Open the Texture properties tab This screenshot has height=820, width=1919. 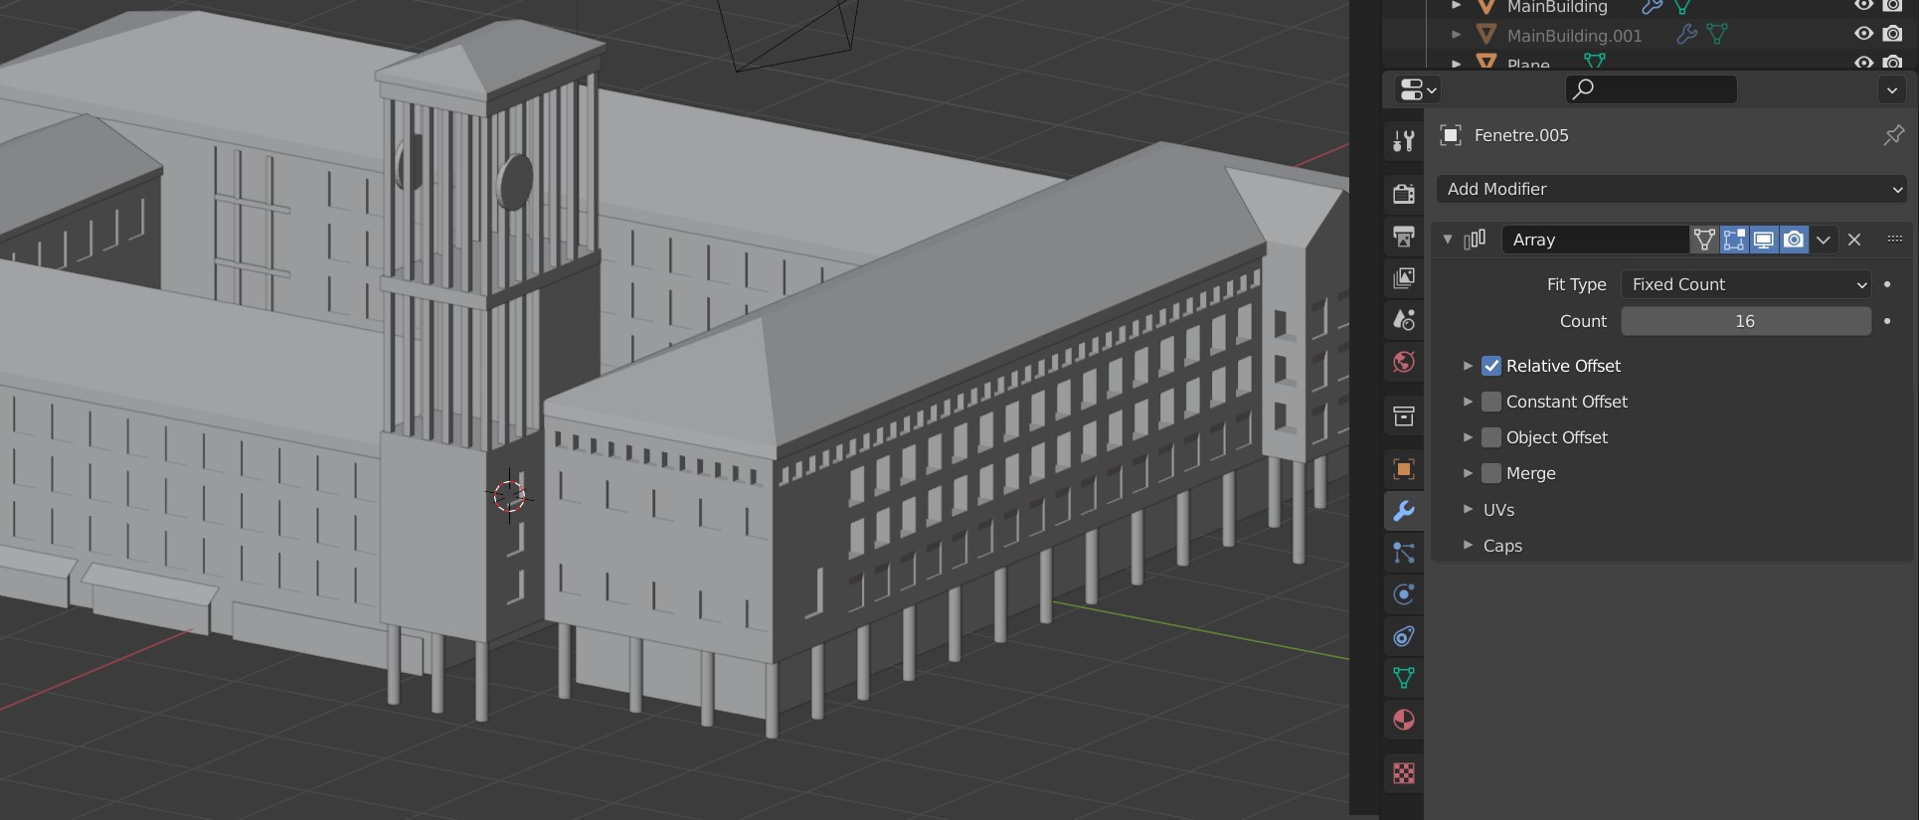tap(1404, 773)
